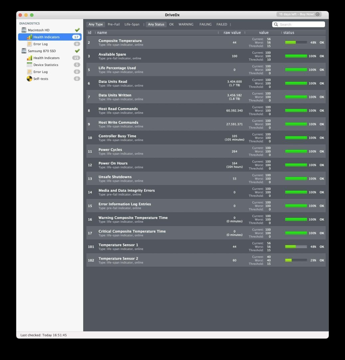The height and width of the screenshot is (360, 345).
Task: Click the badge count 15 on Samsung Health Indicators
Action: pos(76,58)
